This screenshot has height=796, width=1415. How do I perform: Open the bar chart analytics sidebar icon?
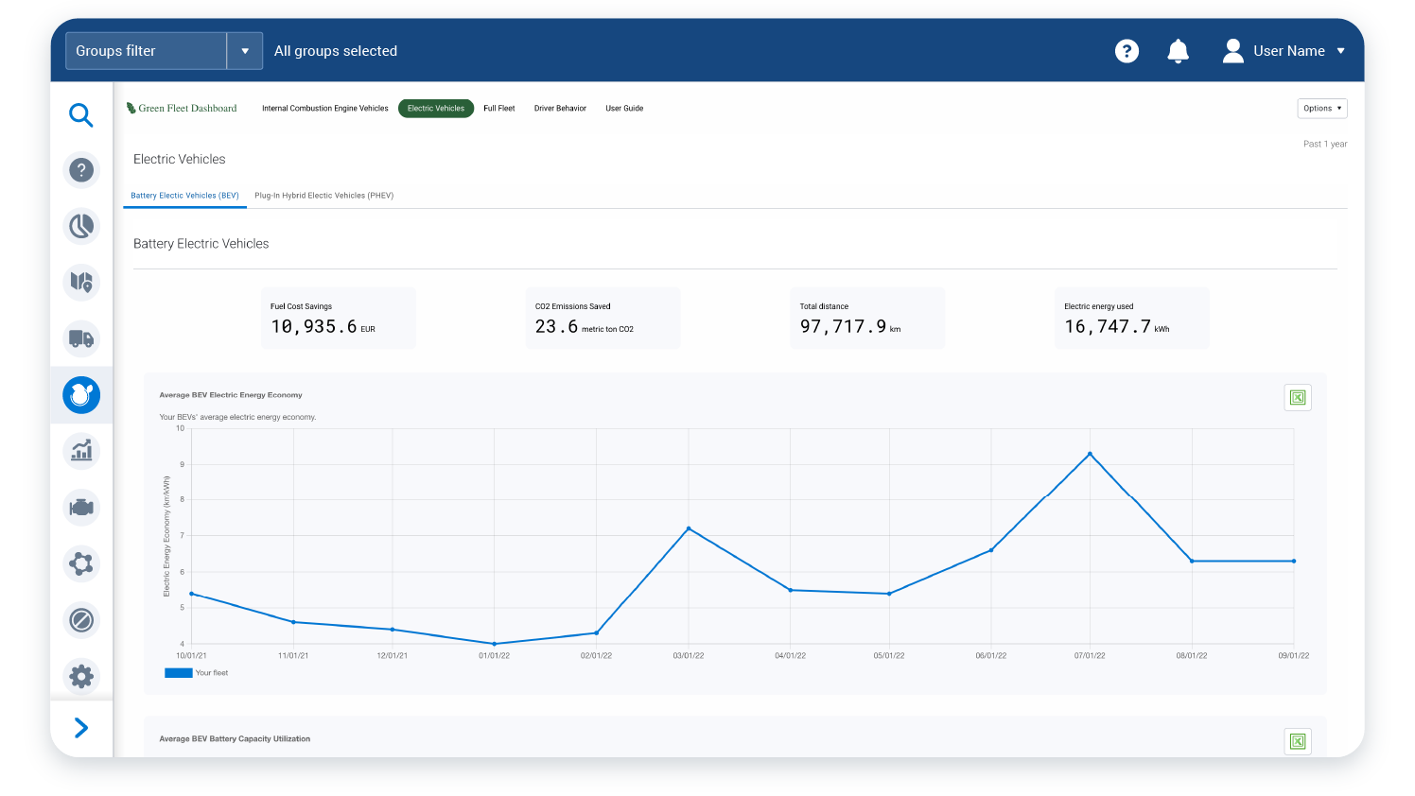81,451
